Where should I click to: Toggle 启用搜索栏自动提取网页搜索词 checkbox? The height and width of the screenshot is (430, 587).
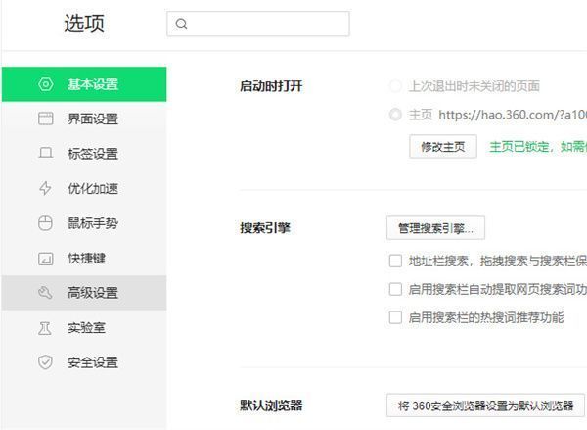(x=395, y=289)
